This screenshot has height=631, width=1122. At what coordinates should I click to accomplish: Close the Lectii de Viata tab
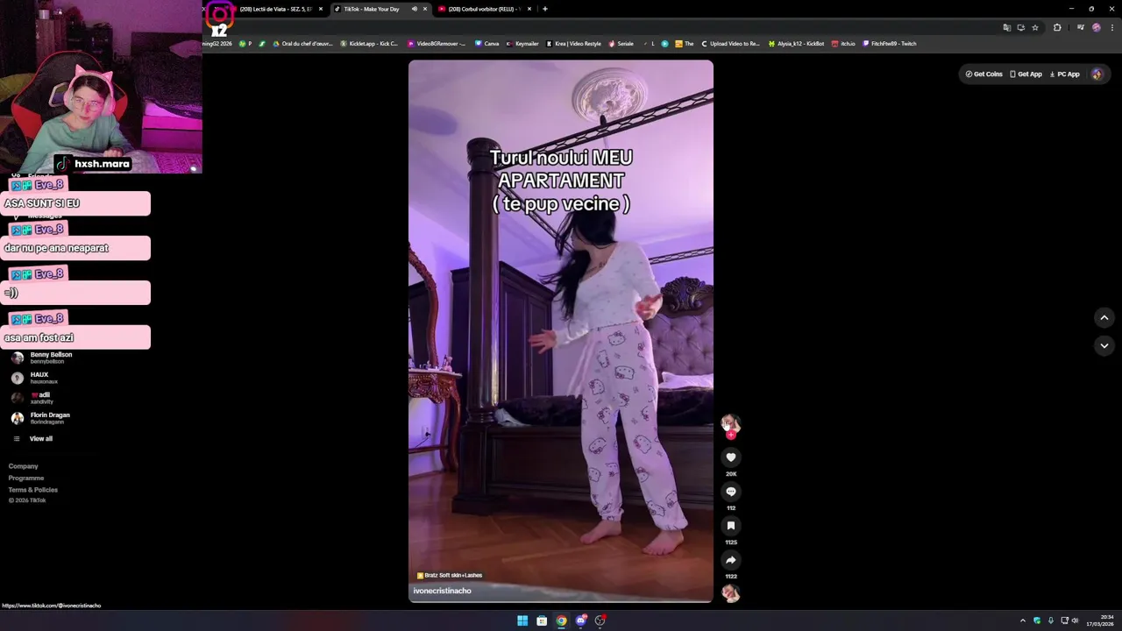[321, 9]
